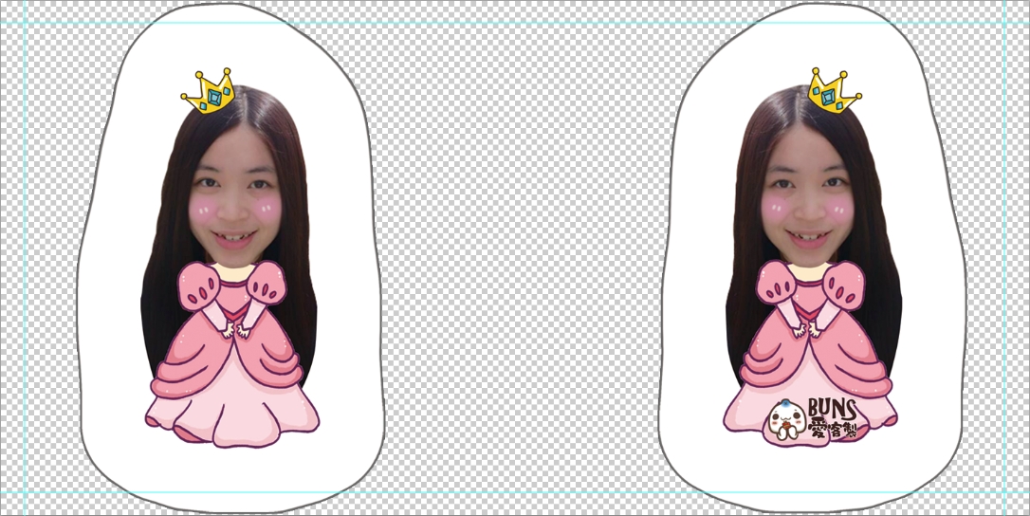This screenshot has width=1030, height=516.
Task: Click the gold crown on the left figure
Action: (210, 90)
